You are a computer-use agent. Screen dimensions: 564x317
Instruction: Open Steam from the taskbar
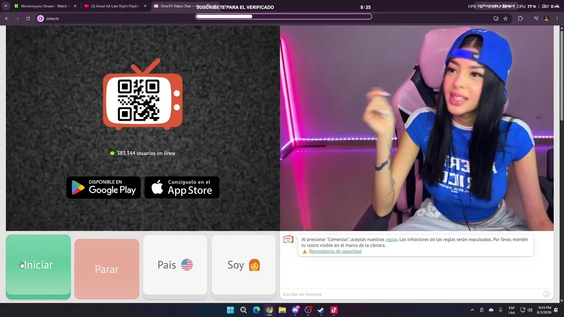(x=321, y=310)
